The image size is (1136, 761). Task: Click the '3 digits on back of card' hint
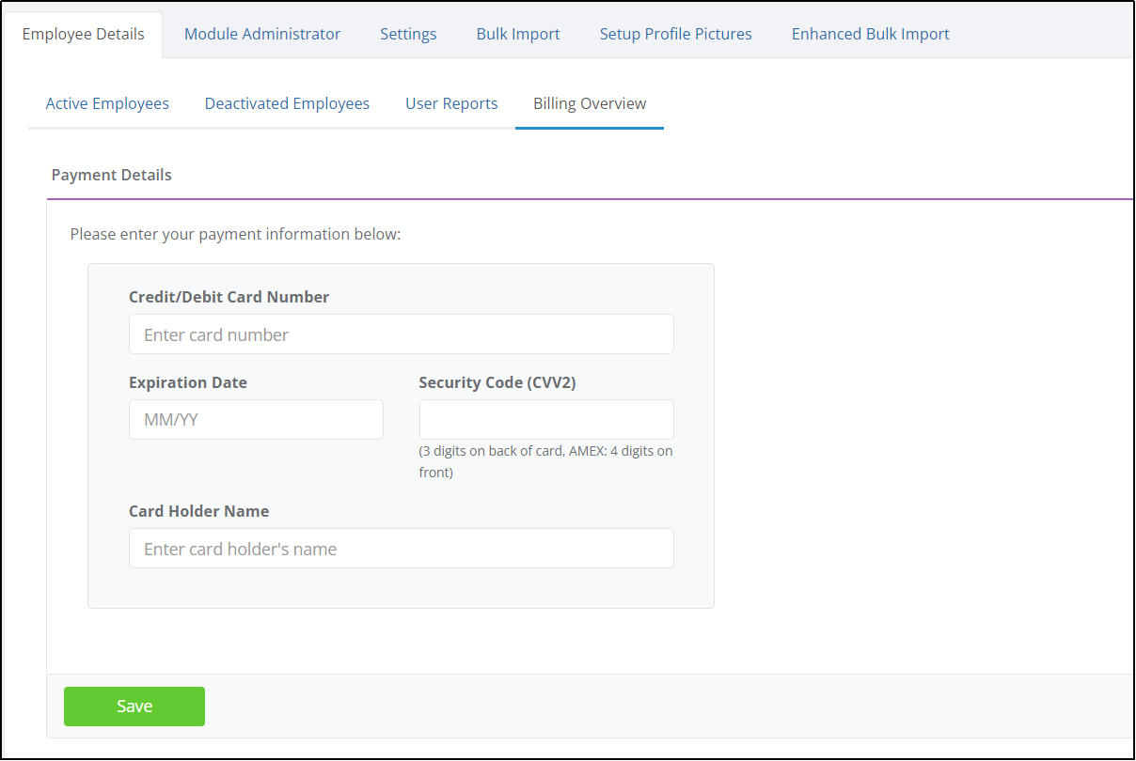coord(546,461)
